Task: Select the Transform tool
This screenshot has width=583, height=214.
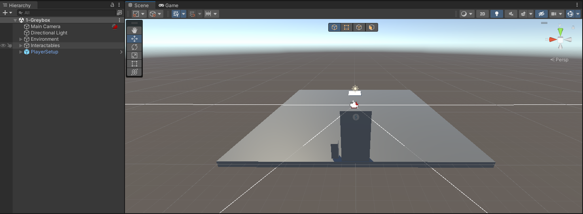Action: point(134,72)
